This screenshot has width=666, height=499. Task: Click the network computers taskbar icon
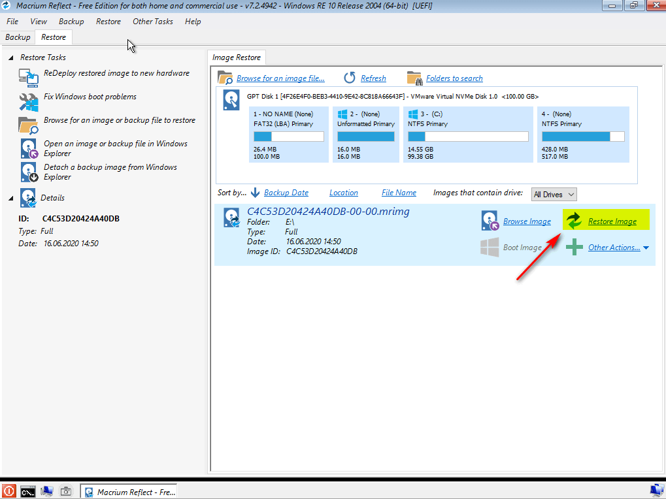coord(46,491)
